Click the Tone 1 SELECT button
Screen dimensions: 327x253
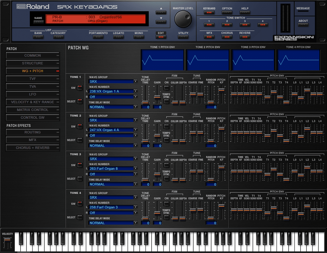tap(80, 101)
